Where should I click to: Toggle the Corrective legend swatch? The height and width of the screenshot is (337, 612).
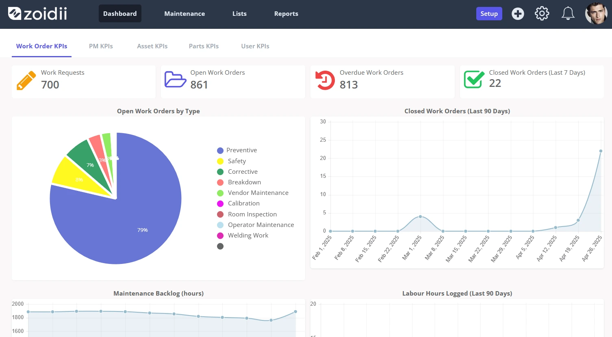click(x=220, y=172)
